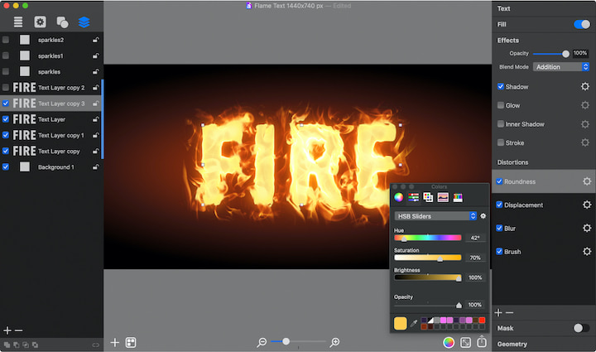Open Shadow effect settings gear
The width and height of the screenshot is (596, 352).
pos(585,87)
